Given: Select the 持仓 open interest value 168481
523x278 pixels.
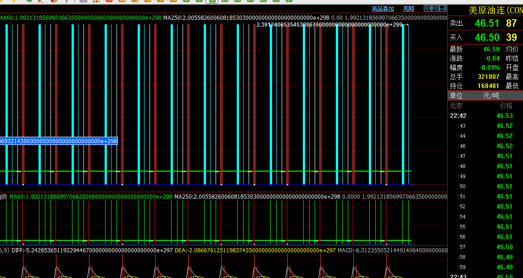Looking at the screenshot, I should (488, 86).
